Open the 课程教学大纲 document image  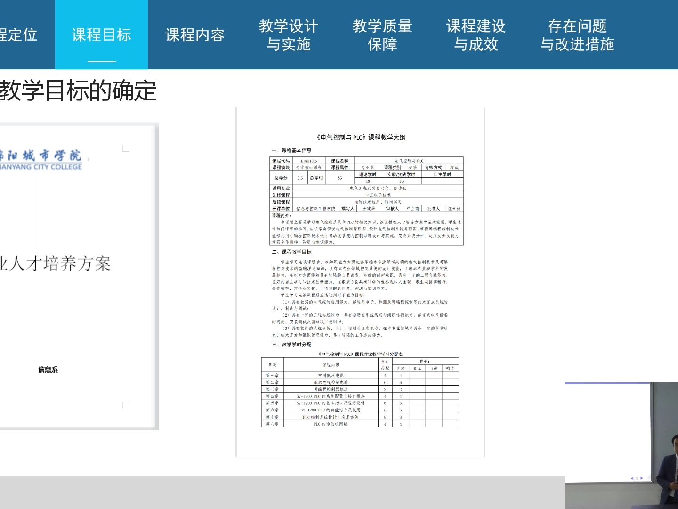360,282
